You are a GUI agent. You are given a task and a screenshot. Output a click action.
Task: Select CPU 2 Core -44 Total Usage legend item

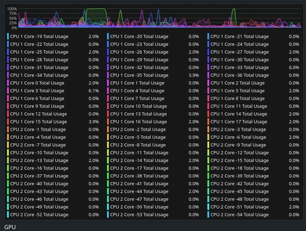(153, 192)
